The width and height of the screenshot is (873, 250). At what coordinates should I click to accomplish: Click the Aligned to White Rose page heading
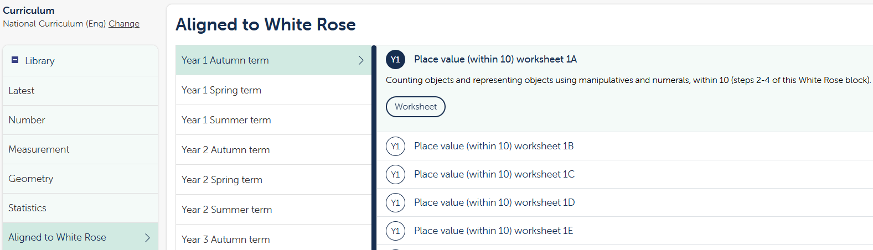(x=266, y=24)
